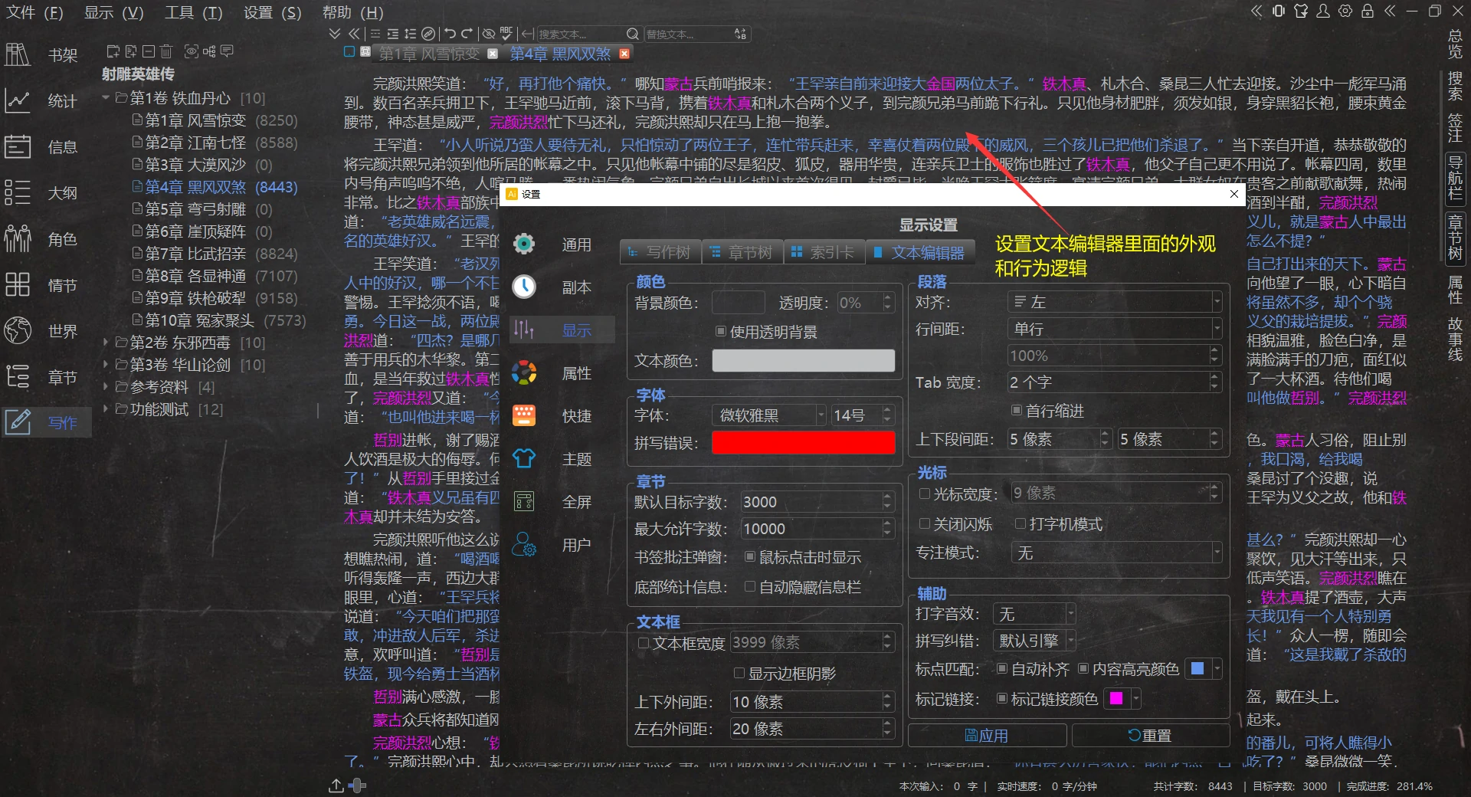Toggle 自动补齐 checkbox
This screenshot has height=797, width=1471.
coord(1002,668)
